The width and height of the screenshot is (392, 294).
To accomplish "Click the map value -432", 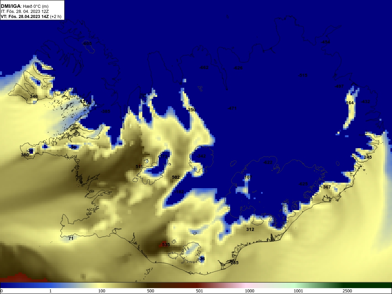I will pos(365,102).
